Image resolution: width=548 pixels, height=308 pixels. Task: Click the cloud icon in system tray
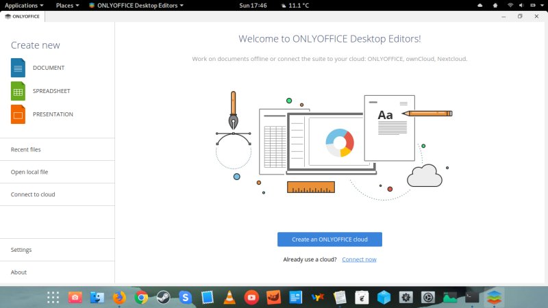480,5
